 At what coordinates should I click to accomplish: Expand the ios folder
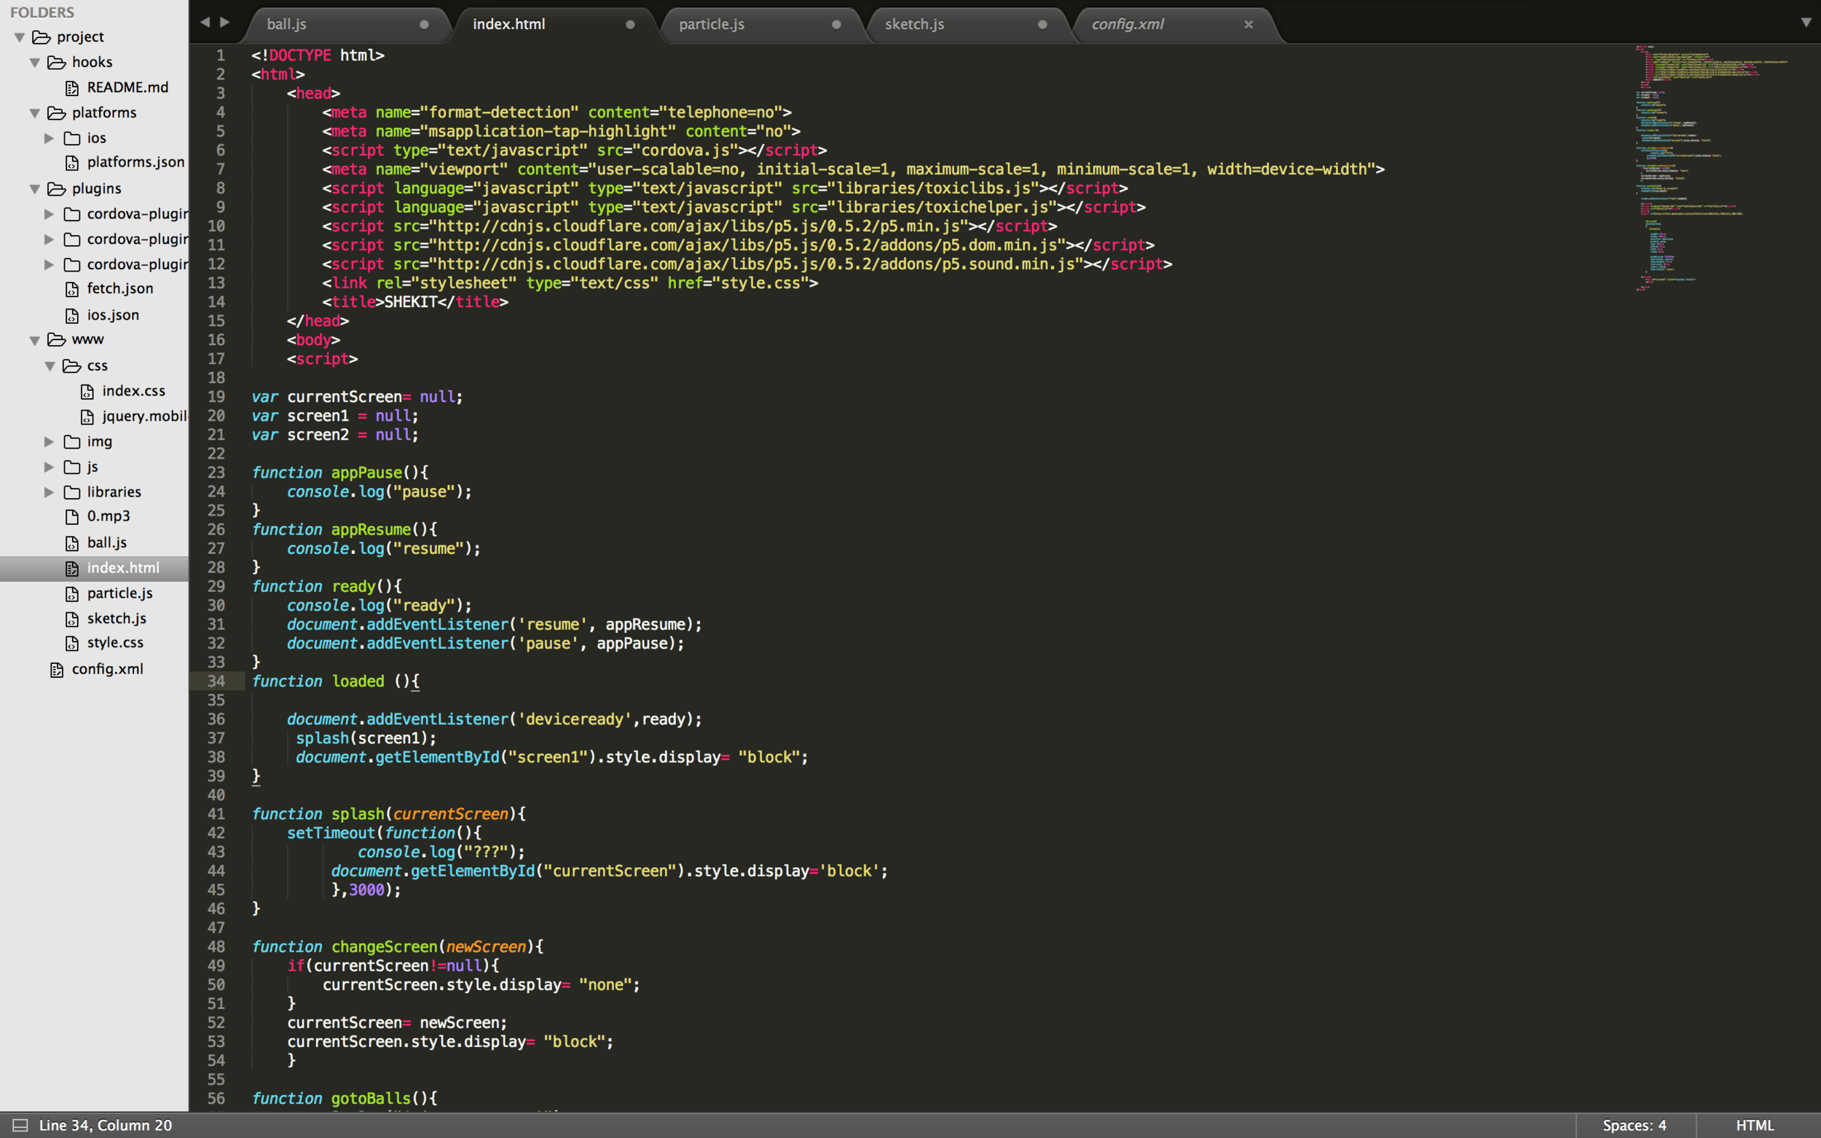click(49, 138)
